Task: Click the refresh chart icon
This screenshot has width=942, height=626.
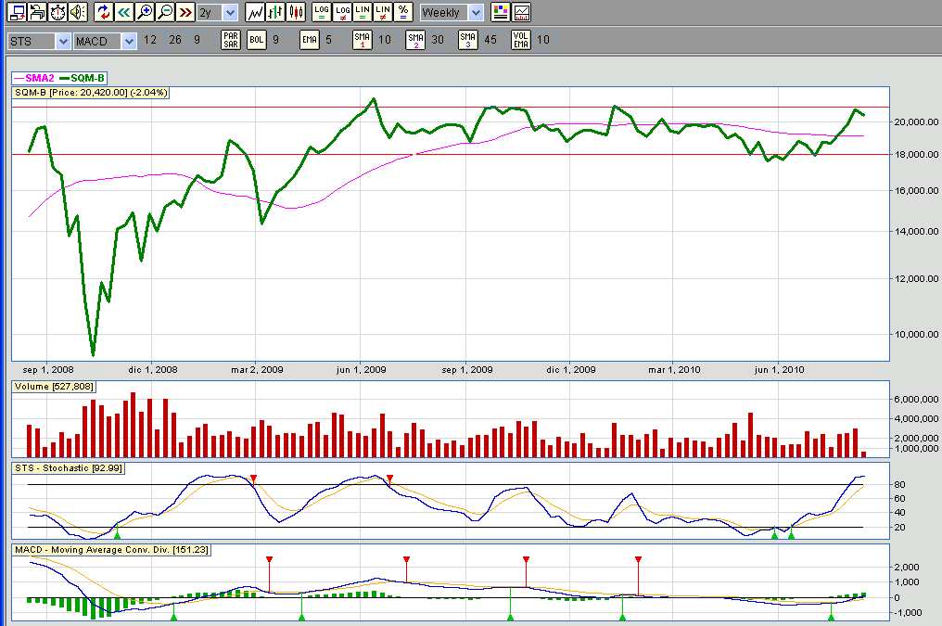Action: [103, 13]
